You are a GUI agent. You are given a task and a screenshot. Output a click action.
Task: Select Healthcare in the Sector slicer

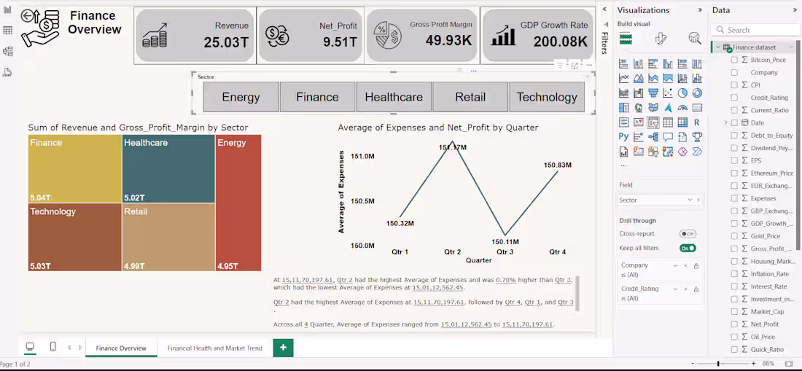(394, 97)
